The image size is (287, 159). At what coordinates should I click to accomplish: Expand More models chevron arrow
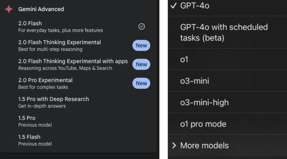[174, 146]
